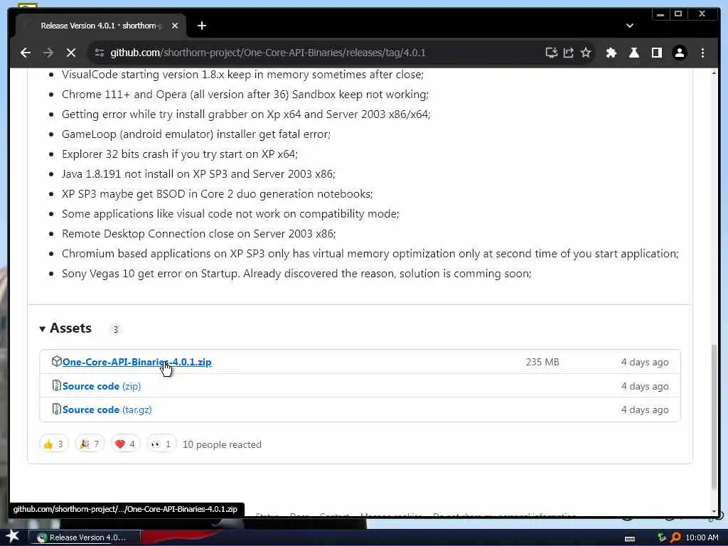
Task: Open the Start menu star button
Action: pyautogui.click(x=12, y=536)
